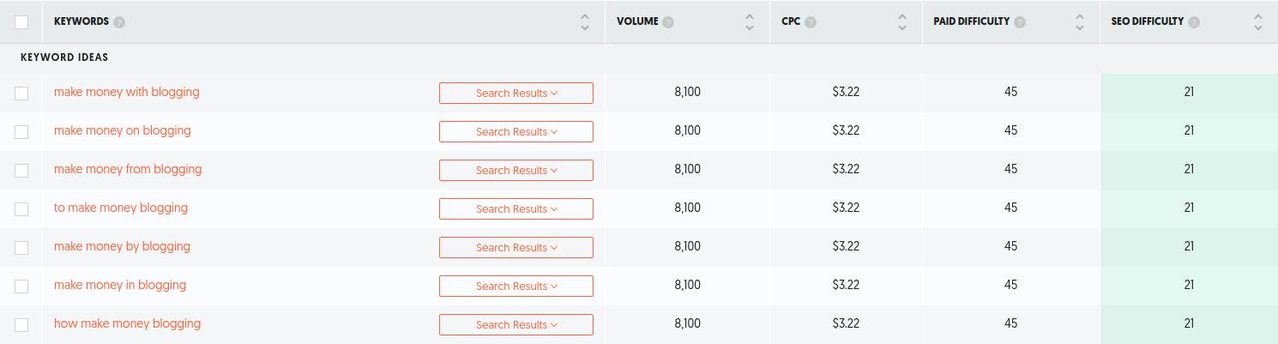This screenshot has width=1278, height=344.
Task: Sort by CPC using its sort arrows
Action: [902, 22]
